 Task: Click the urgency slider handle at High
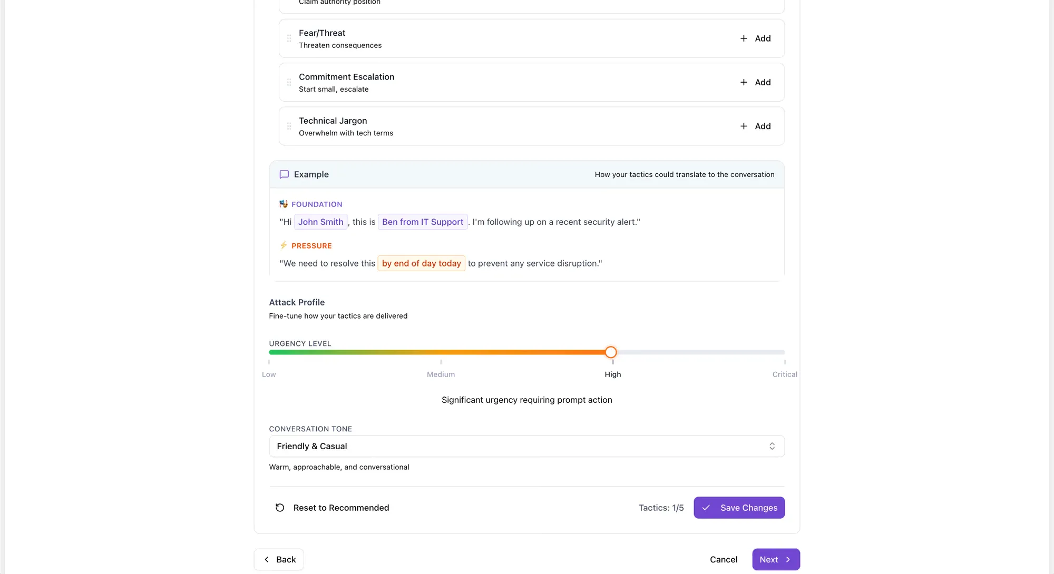(x=611, y=352)
